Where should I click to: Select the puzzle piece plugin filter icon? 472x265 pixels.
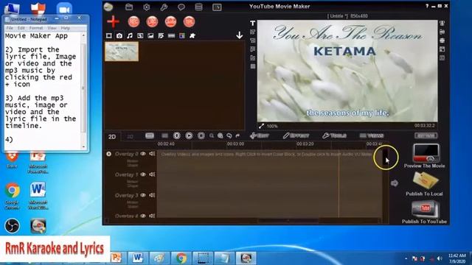click(192, 36)
